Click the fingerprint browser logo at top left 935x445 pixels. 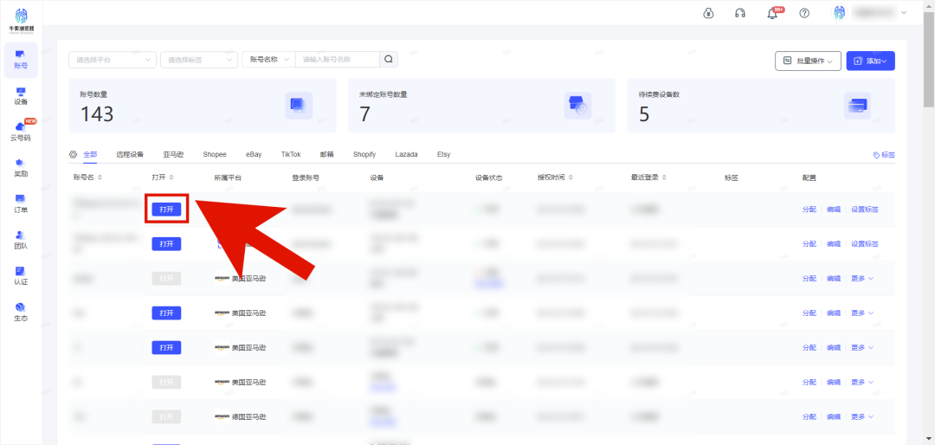21,20
